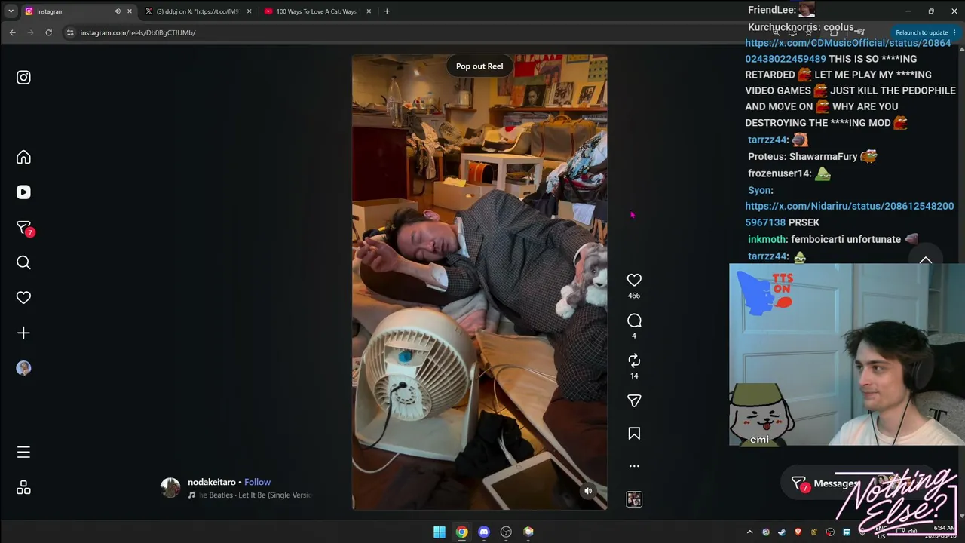This screenshot has height=543, width=965.
Task: Share the reel via paper plane icon
Action: (634, 400)
